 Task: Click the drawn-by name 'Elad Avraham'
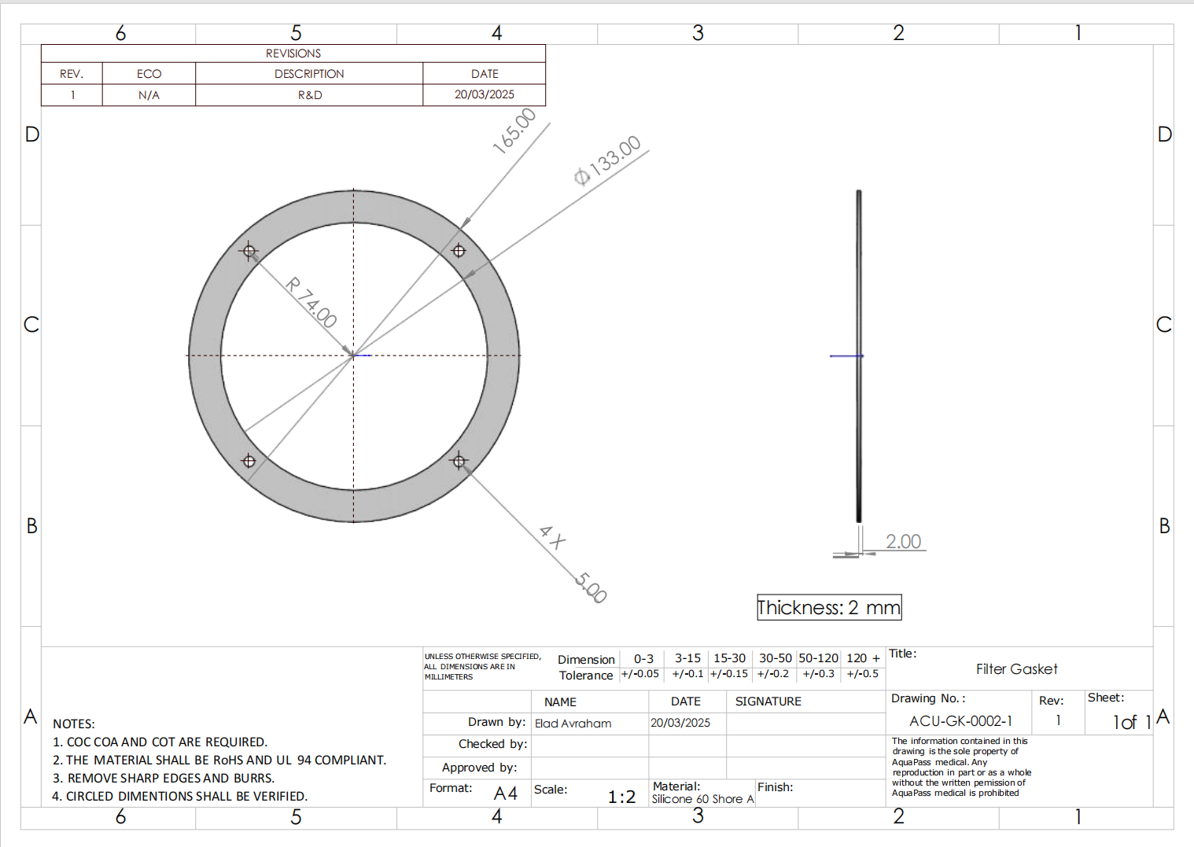(x=573, y=724)
